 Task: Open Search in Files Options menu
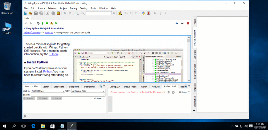(99, 98)
